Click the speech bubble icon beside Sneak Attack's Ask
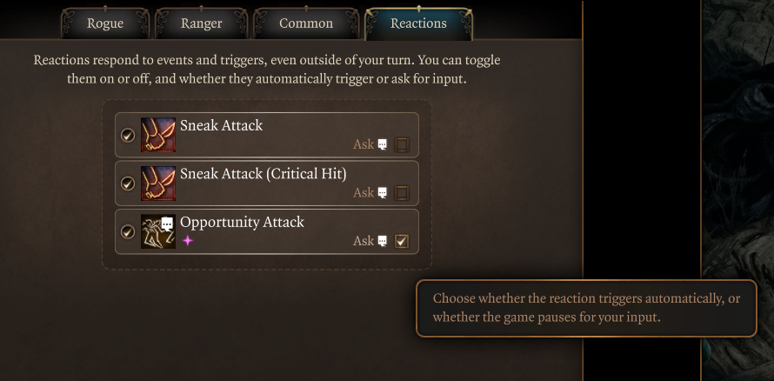 383,145
